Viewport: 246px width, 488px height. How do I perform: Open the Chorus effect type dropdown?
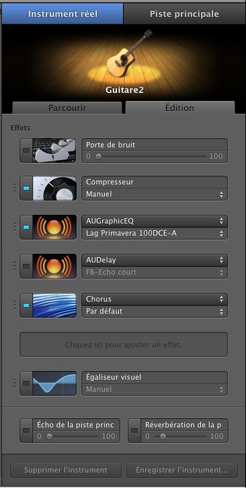click(155, 299)
